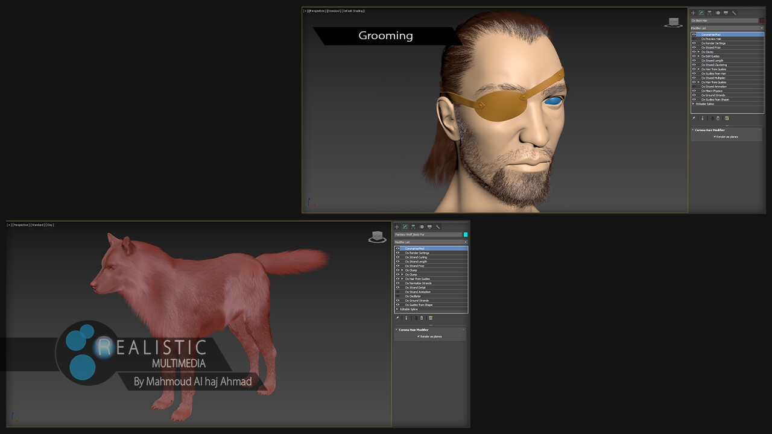Open the Display tab in the head scene's command panel
This screenshot has height=434, width=772.
click(x=726, y=13)
